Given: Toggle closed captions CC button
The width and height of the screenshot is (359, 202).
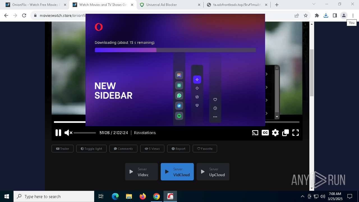Looking at the screenshot, I should [x=265, y=133].
